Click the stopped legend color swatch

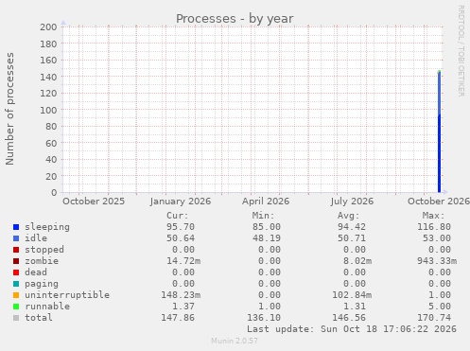pyautogui.click(x=16, y=250)
